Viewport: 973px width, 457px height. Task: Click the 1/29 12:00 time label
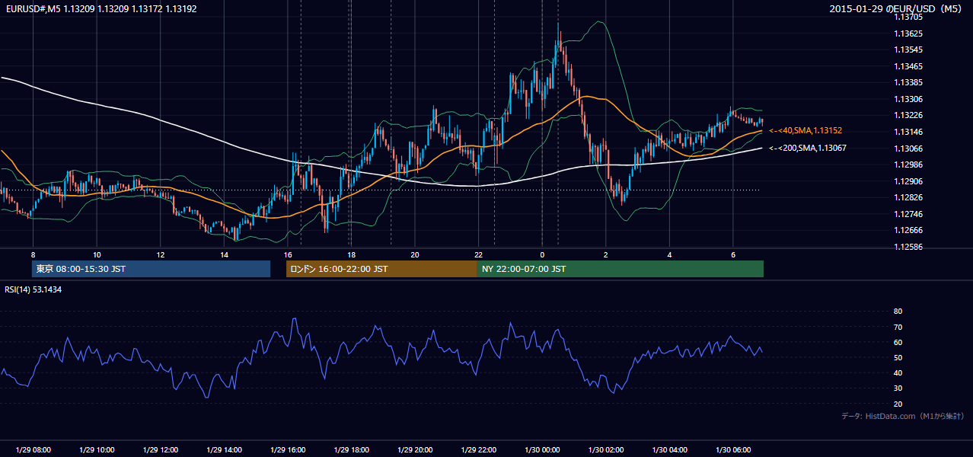click(x=161, y=449)
